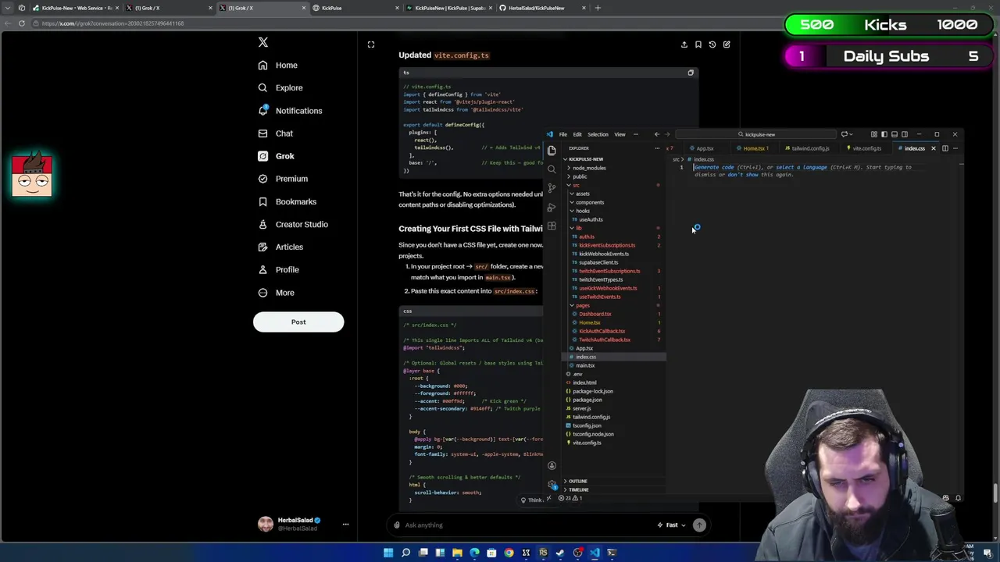Open Explorer view in VS Code activity bar
The width and height of the screenshot is (1000, 562).
(x=552, y=150)
